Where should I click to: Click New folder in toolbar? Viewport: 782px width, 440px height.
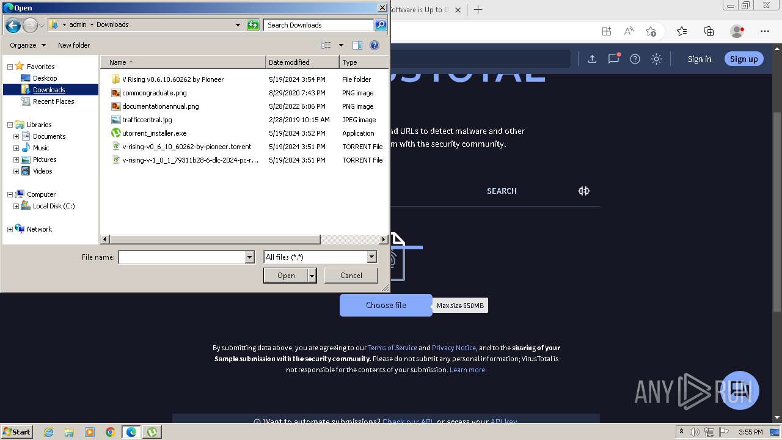click(74, 45)
